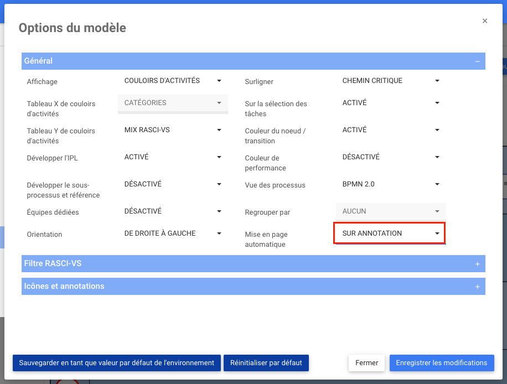The height and width of the screenshot is (384, 507).
Task: Open Mise en page automatique dropdown
Action: click(x=391, y=233)
